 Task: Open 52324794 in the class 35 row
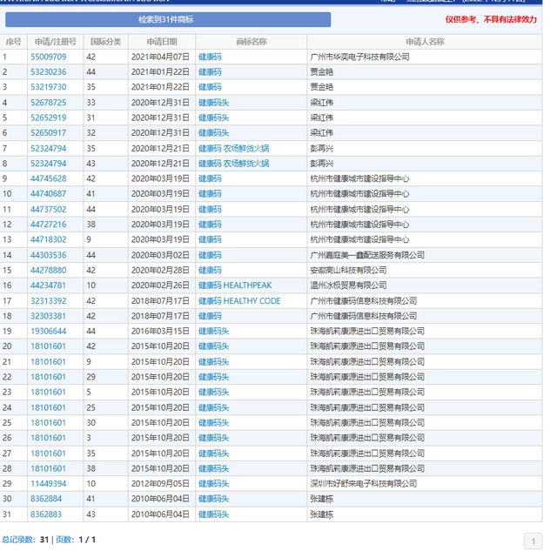pyautogui.click(x=49, y=149)
